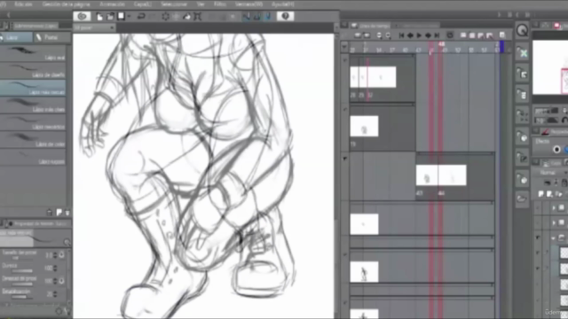Open canvas document tab dropdown
The width and height of the screenshot is (568, 319).
point(113,27)
